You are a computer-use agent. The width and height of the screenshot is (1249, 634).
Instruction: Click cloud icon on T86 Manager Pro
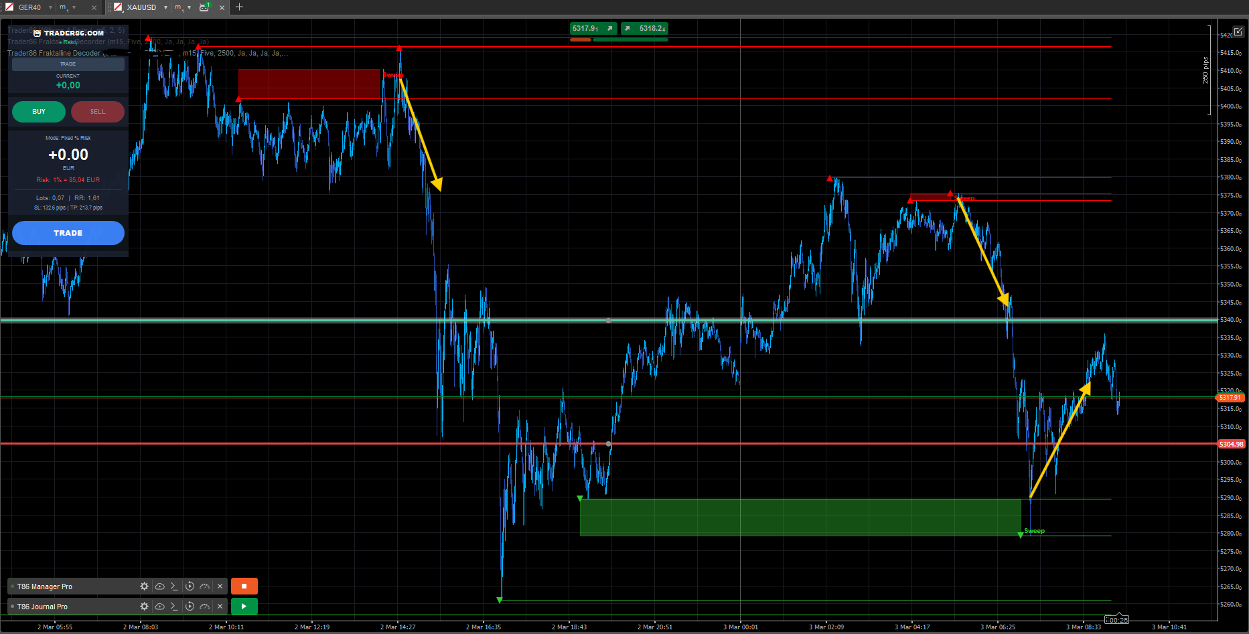[159, 586]
